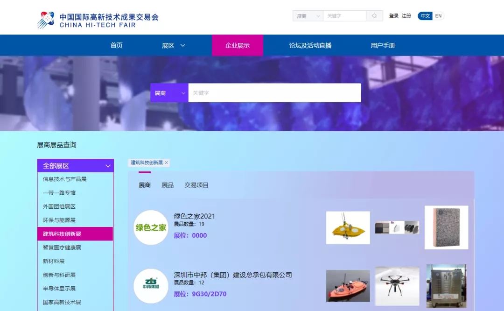Expand the header 展商 search type dropdown
Image resolution: width=504 pixels, height=311 pixels.
tap(308, 16)
